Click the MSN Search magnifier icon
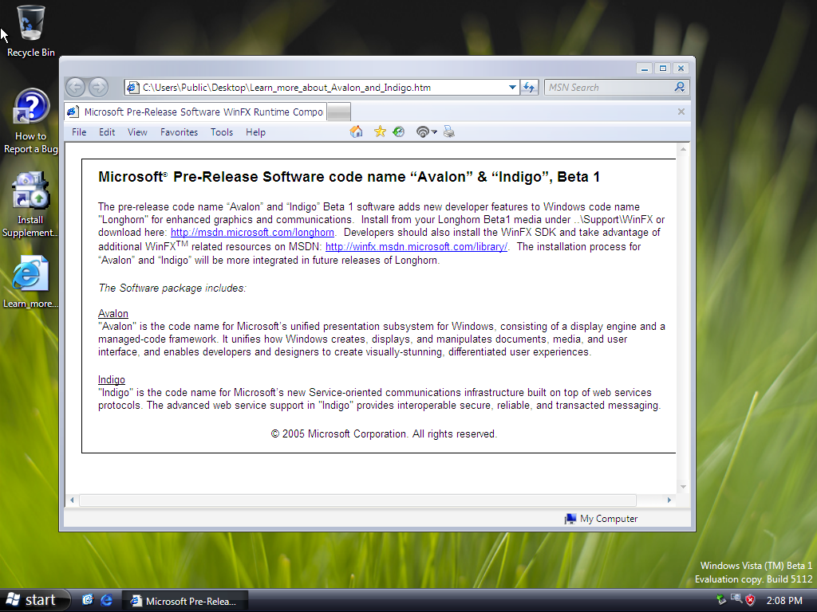This screenshot has height=612, width=817. click(x=680, y=87)
